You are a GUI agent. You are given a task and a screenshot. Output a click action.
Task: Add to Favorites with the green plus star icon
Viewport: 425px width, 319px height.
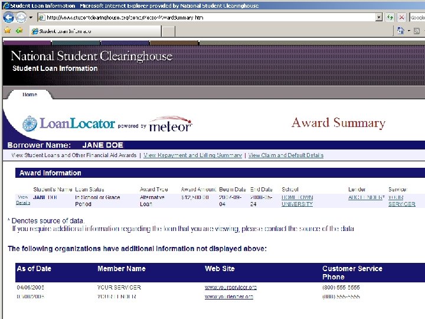coord(19,30)
